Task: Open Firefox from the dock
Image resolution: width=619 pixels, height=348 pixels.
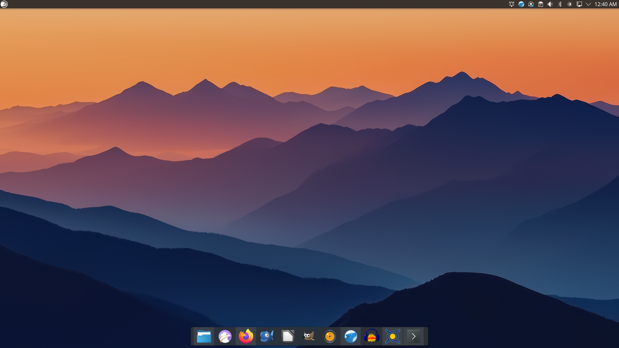Action: (246, 337)
